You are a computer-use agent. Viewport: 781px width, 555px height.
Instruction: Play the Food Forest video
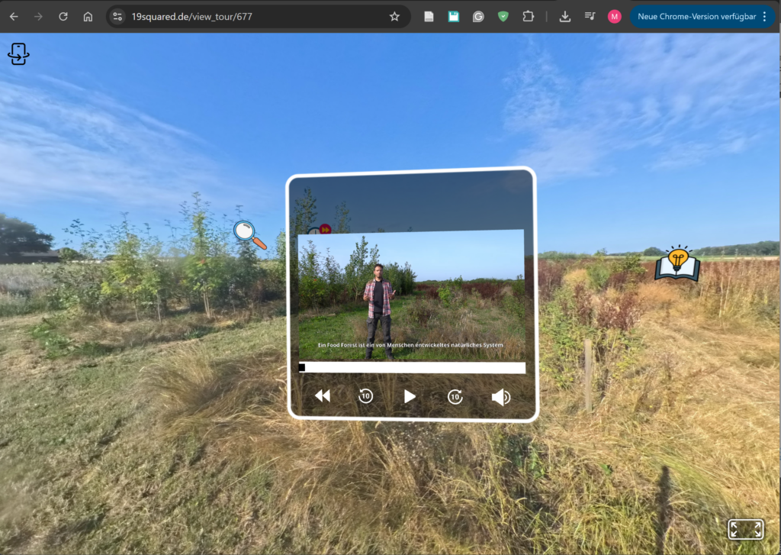click(x=410, y=396)
